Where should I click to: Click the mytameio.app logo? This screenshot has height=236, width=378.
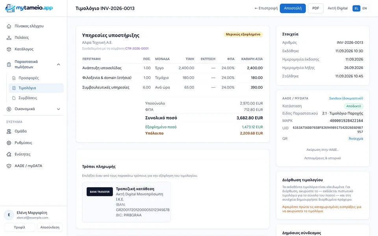(29, 8)
